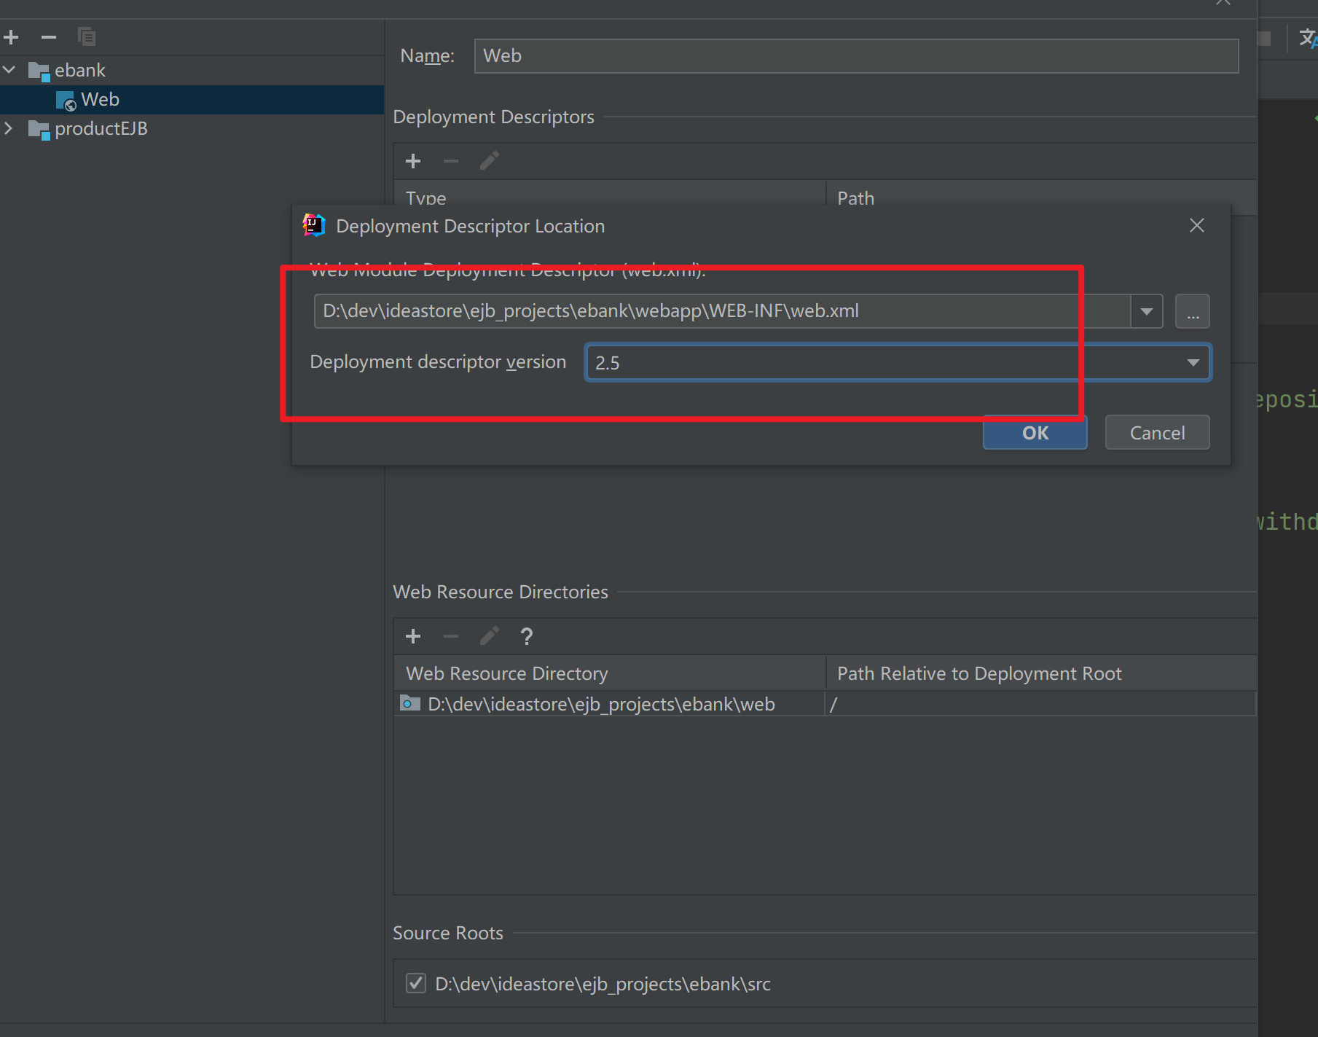Click the copy icon above the module tree
This screenshot has height=1037, width=1318.
point(87,36)
